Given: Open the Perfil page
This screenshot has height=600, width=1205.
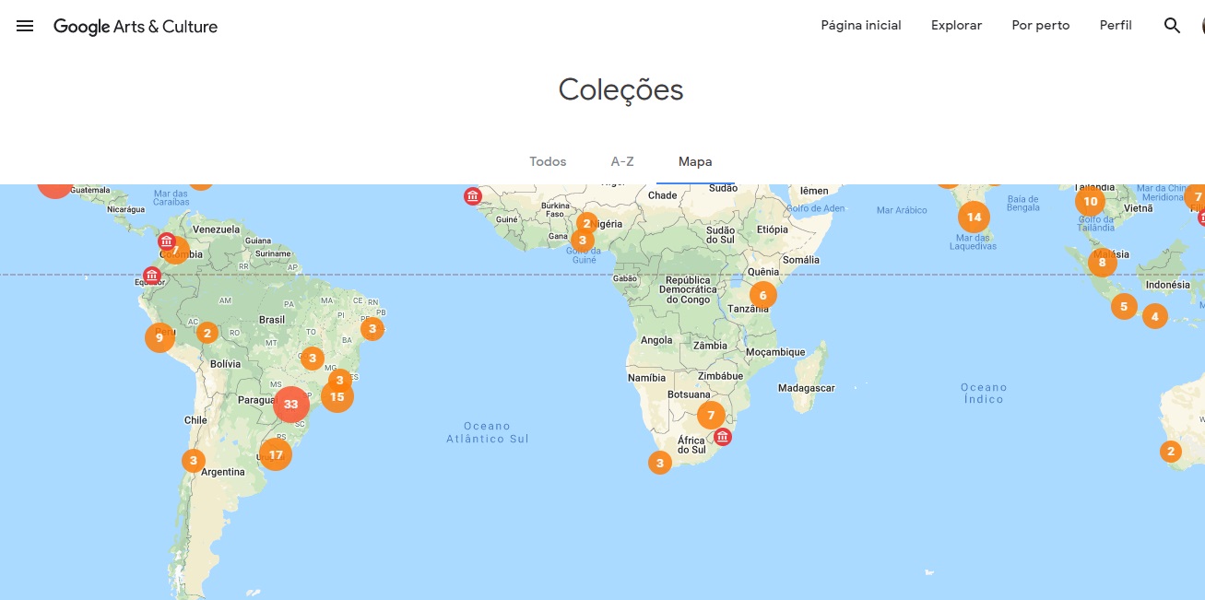Looking at the screenshot, I should [1116, 26].
